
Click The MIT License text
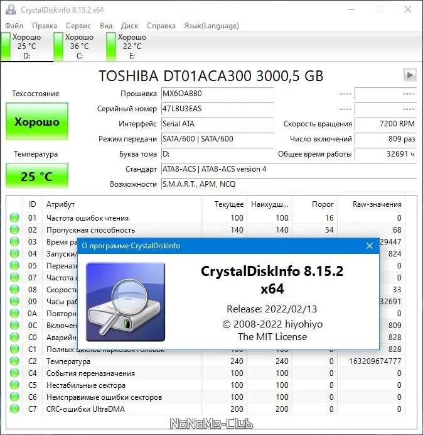(272, 336)
